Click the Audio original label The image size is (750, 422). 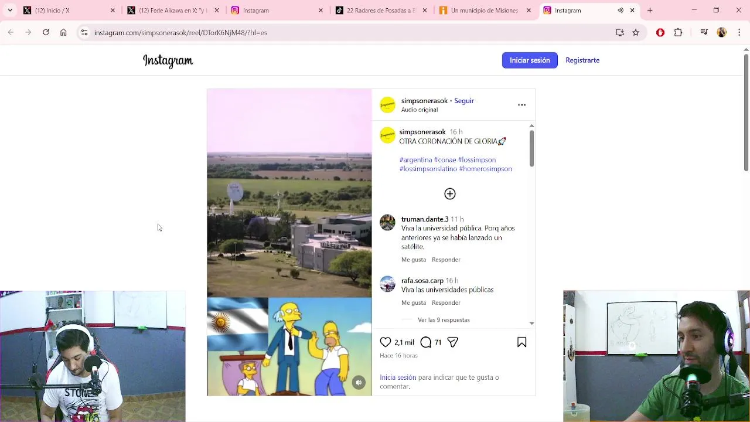pos(420,110)
